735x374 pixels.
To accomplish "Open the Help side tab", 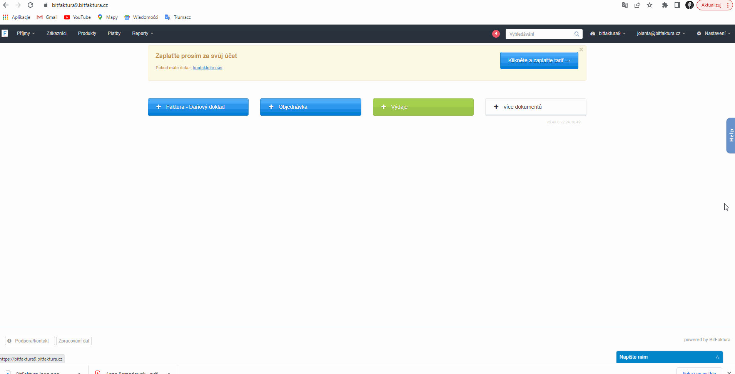I will pyautogui.click(x=731, y=135).
